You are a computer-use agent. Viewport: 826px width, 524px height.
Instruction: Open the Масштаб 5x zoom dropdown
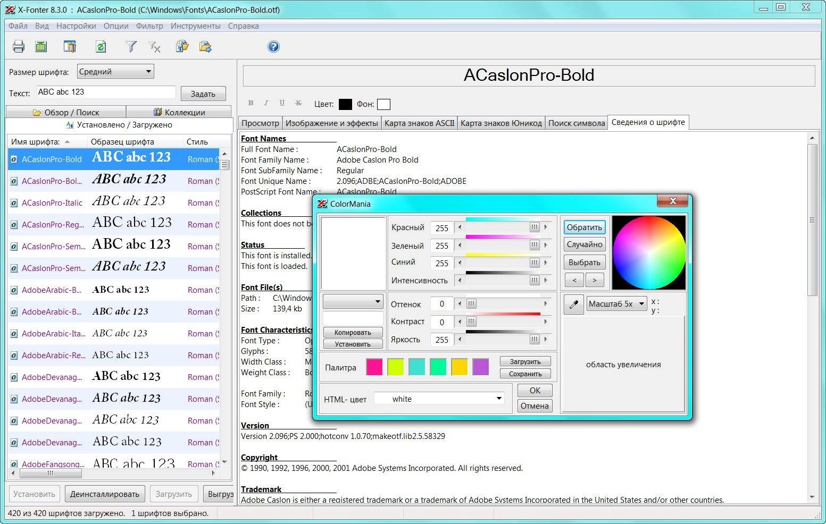(x=616, y=304)
